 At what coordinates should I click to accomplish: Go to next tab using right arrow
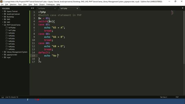[34, 8]
